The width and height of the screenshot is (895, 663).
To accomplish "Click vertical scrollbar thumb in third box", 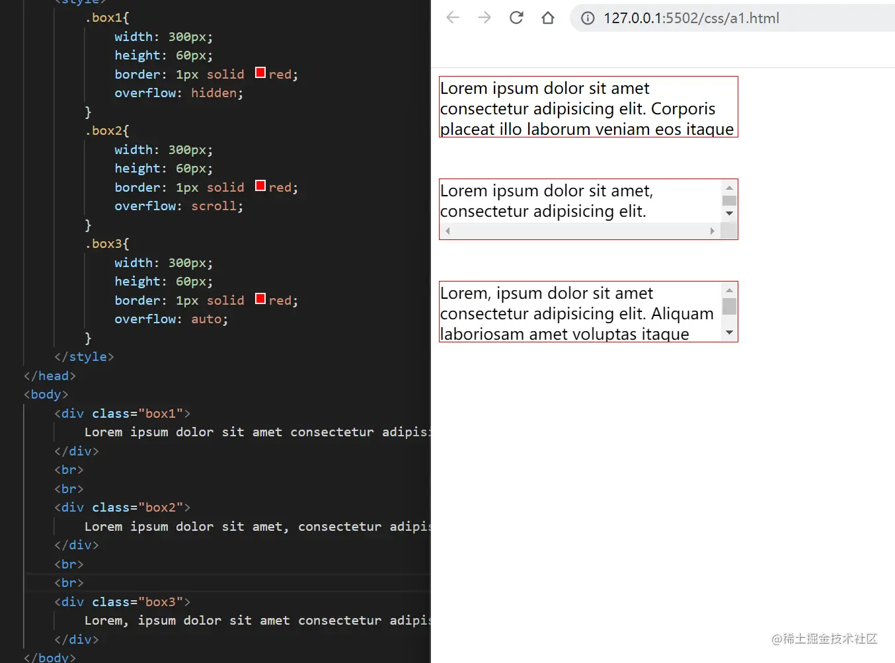I will (729, 306).
